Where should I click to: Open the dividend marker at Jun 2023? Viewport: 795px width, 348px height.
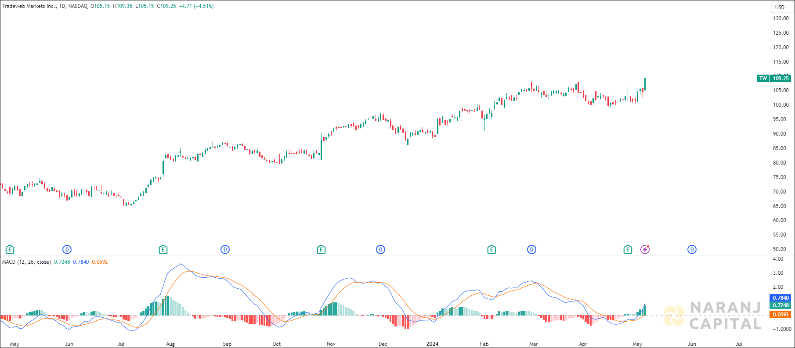[x=67, y=250]
